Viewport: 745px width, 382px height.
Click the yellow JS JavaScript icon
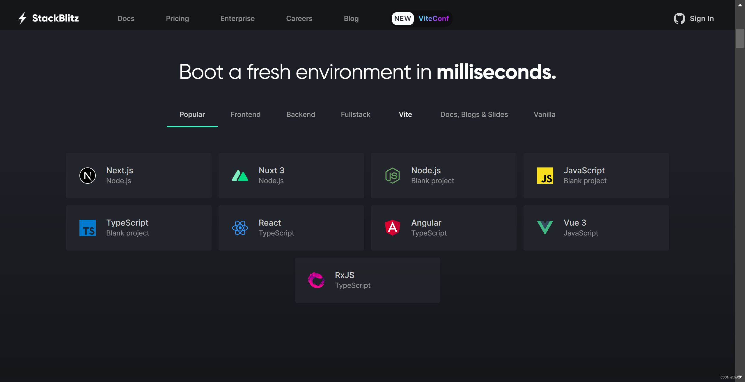coord(545,176)
